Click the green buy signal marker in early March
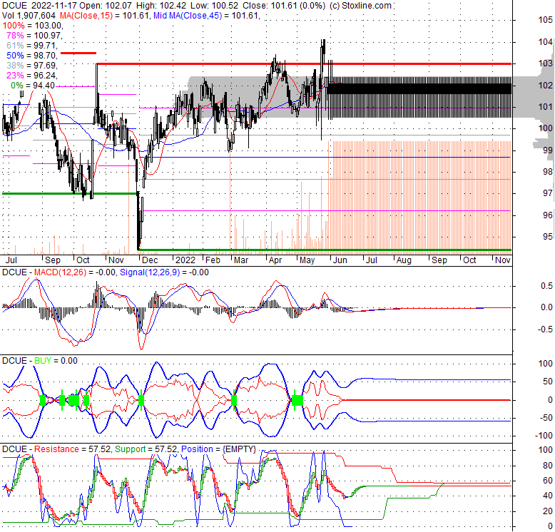The width and height of the screenshot is (555, 532). (233, 400)
